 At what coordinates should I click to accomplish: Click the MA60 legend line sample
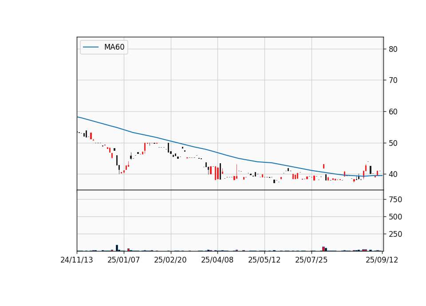91,47
